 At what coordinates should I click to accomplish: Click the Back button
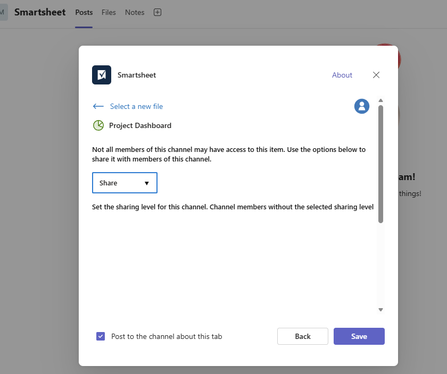click(x=302, y=336)
